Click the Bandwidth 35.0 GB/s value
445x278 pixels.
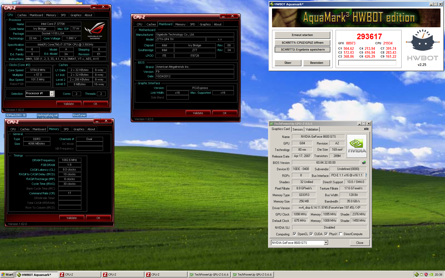coord(353,201)
